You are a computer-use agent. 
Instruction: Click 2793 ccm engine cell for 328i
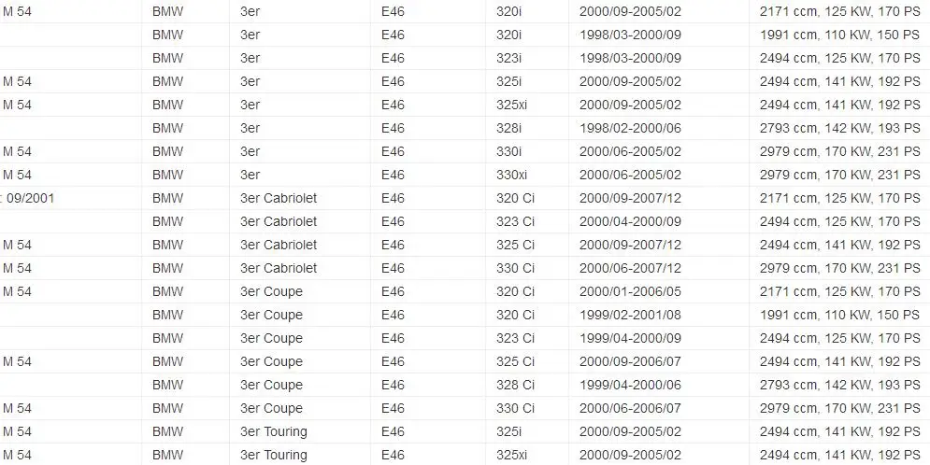point(839,128)
